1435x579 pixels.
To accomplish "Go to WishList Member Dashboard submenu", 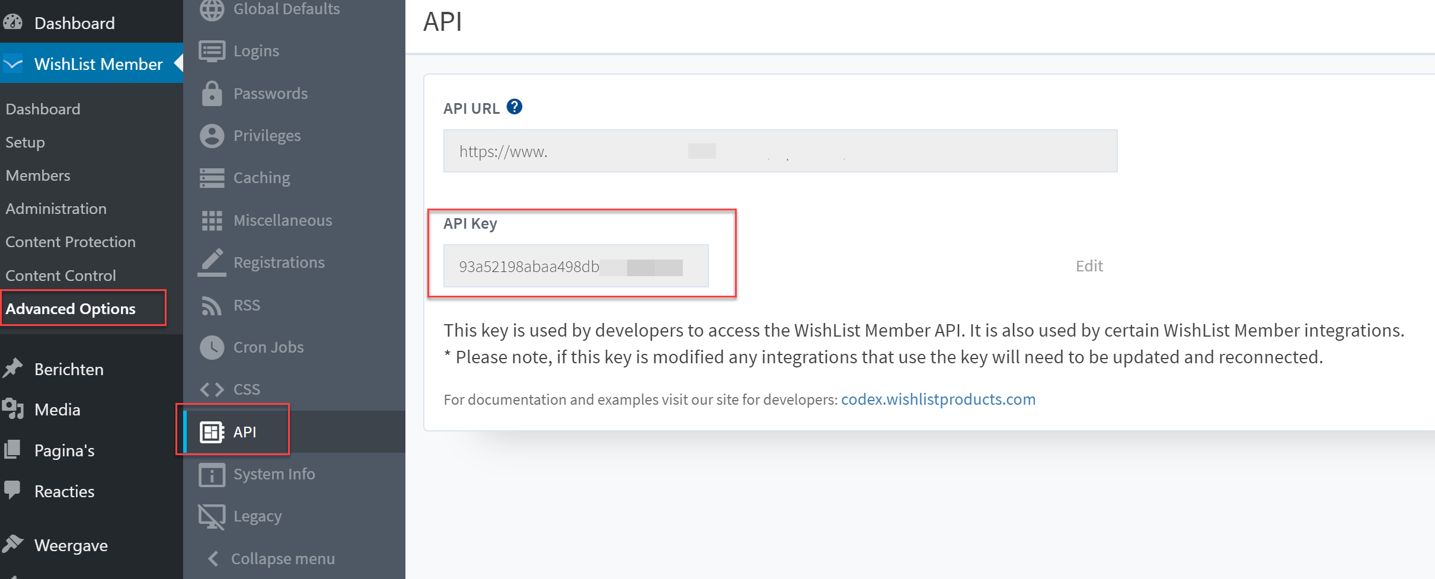I will pos(43,109).
